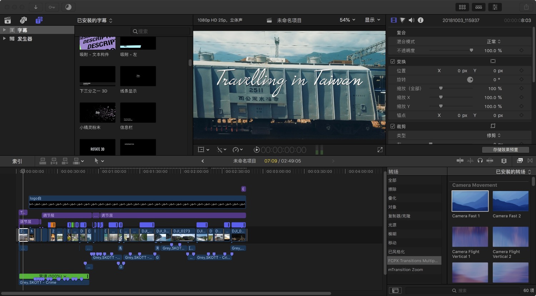Click the background tasks circle icon
Image resolution: width=536 pixels, height=296 pixels.
(69, 7)
